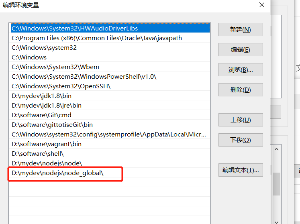
Task: Click scrollbar thumb in background window
Action: (x=276, y=184)
